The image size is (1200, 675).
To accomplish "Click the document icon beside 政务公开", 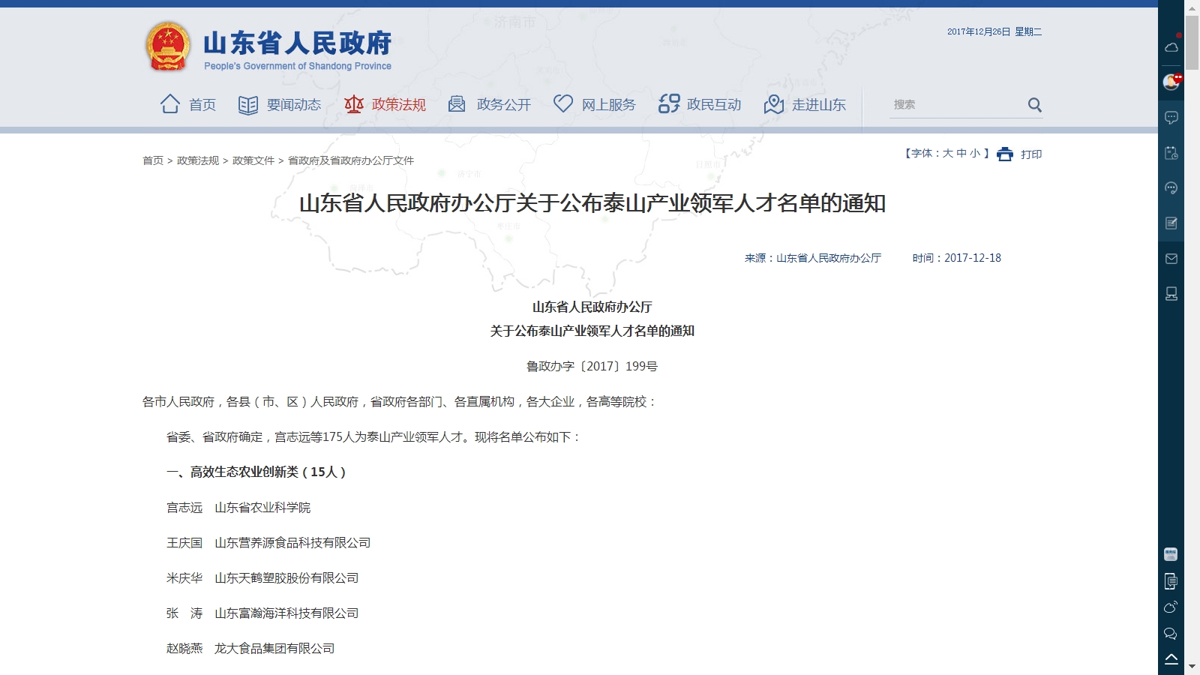I will click(457, 104).
